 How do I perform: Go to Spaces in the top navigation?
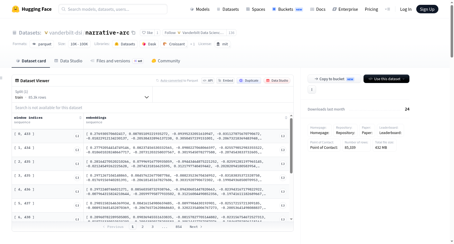[x=255, y=9]
